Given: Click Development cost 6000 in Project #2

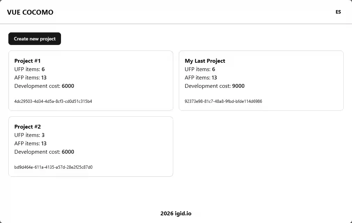Looking at the screenshot, I should click(x=44, y=152).
